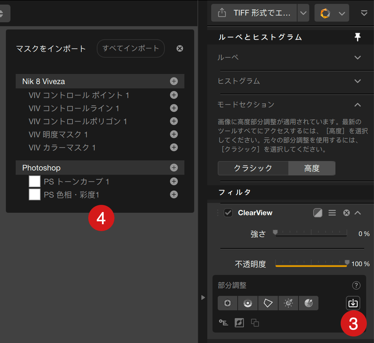Import the VIV コントロールライン 1 mask
The width and height of the screenshot is (374, 343).
coord(174,108)
